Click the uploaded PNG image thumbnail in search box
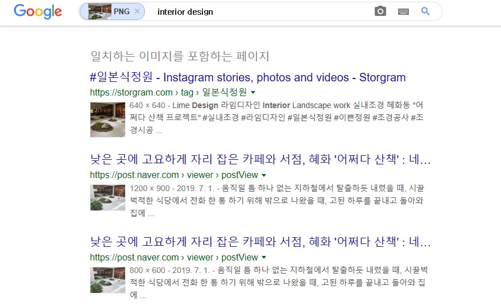 [x=100, y=11]
